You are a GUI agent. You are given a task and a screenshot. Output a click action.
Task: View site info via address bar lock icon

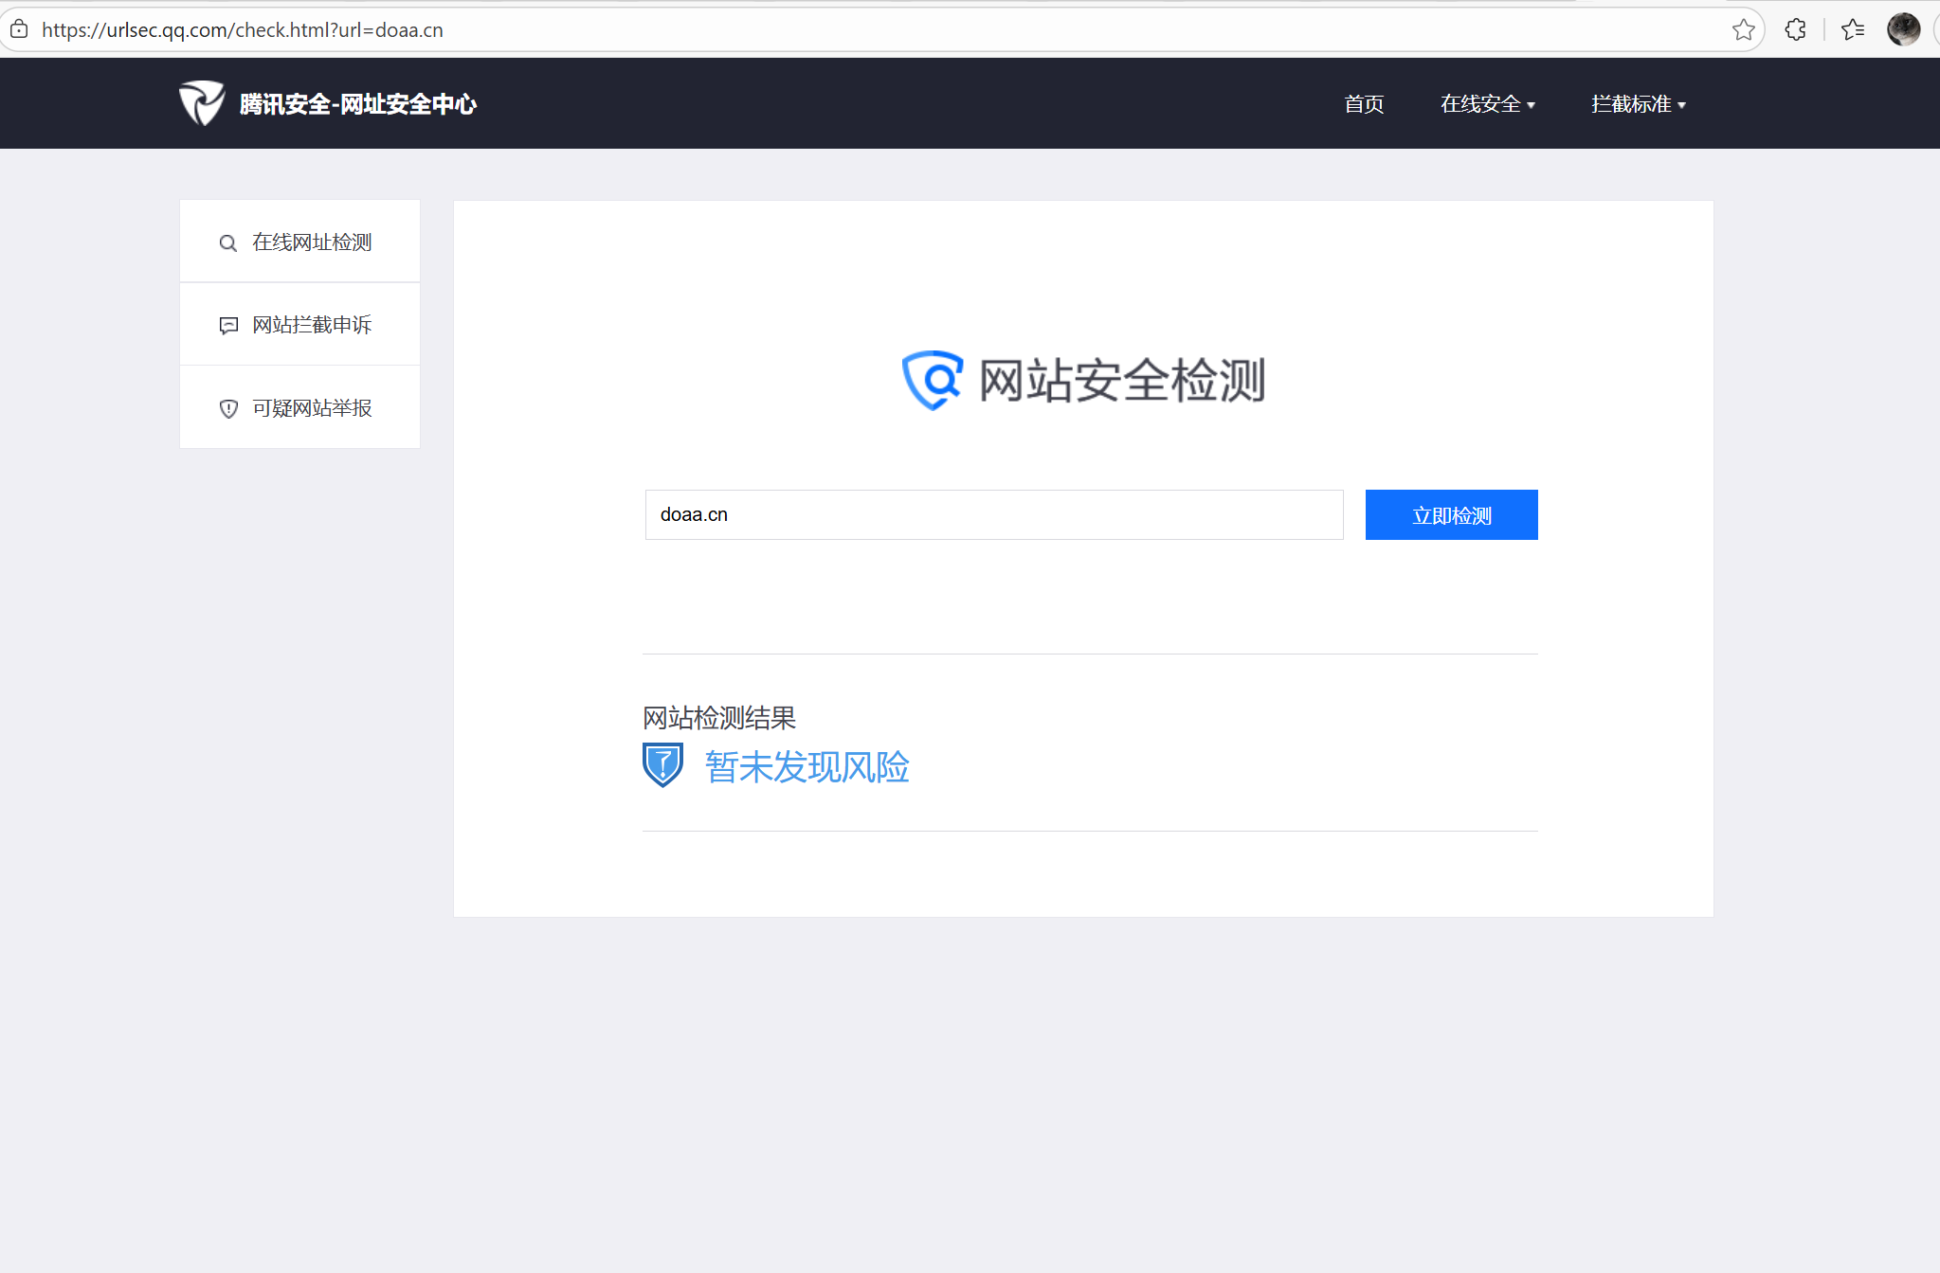19,30
